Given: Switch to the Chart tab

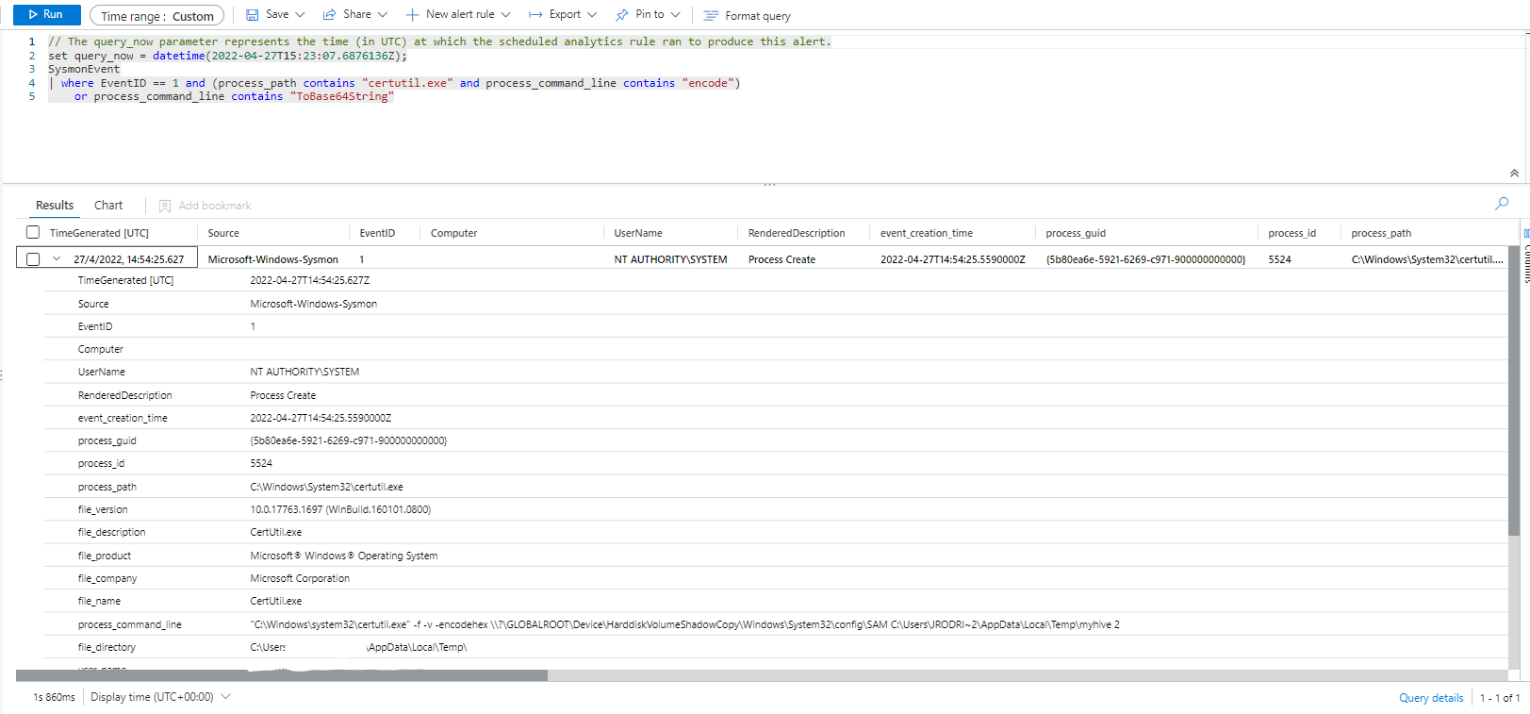Looking at the screenshot, I should (x=108, y=206).
